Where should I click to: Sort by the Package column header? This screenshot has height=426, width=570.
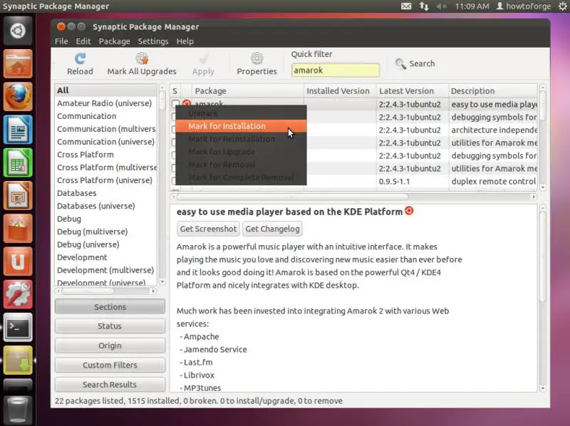[247, 91]
